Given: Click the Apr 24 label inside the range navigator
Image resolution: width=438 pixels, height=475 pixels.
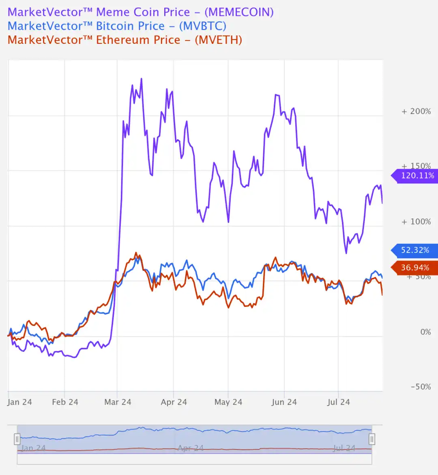Looking at the screenshot, I should click(191, 448).
